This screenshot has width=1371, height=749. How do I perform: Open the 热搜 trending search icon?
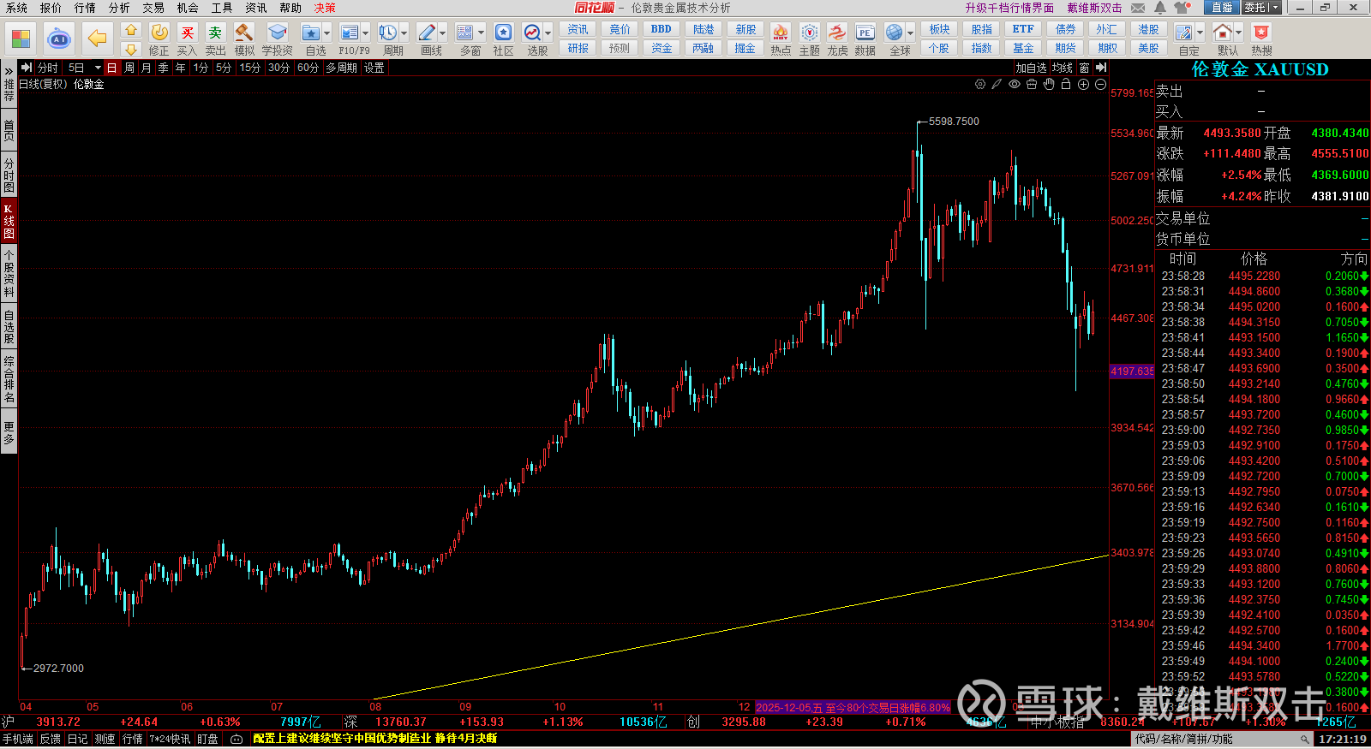pos(1261,33)
